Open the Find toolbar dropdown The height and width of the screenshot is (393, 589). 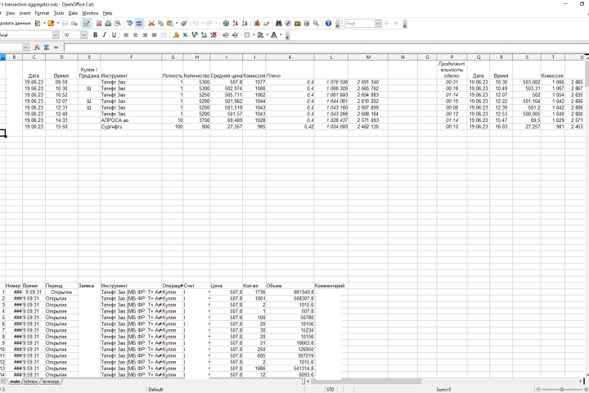coord(378,23)
